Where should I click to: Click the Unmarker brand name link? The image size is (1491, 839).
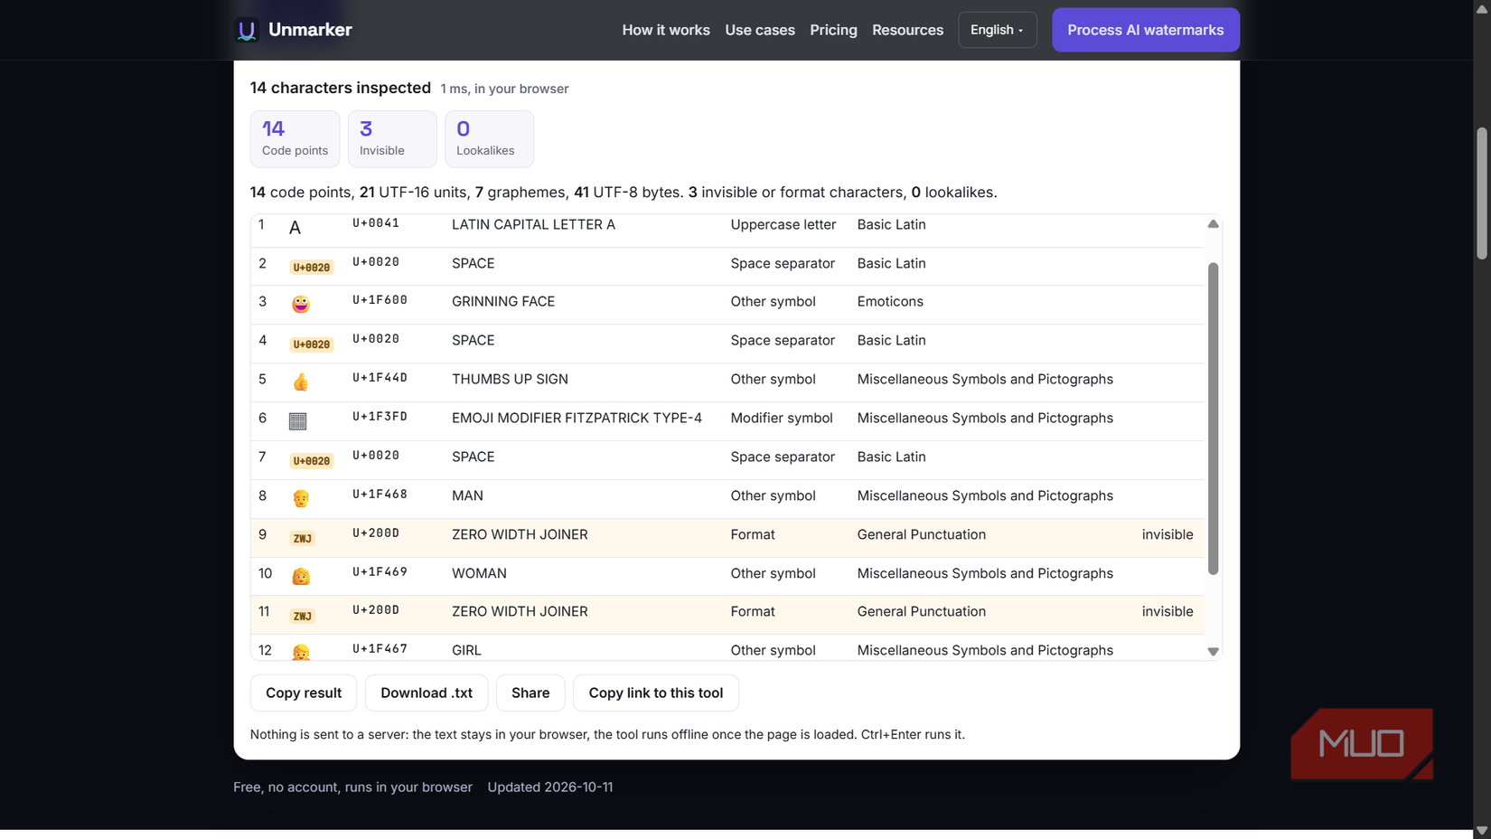point(310,30)
